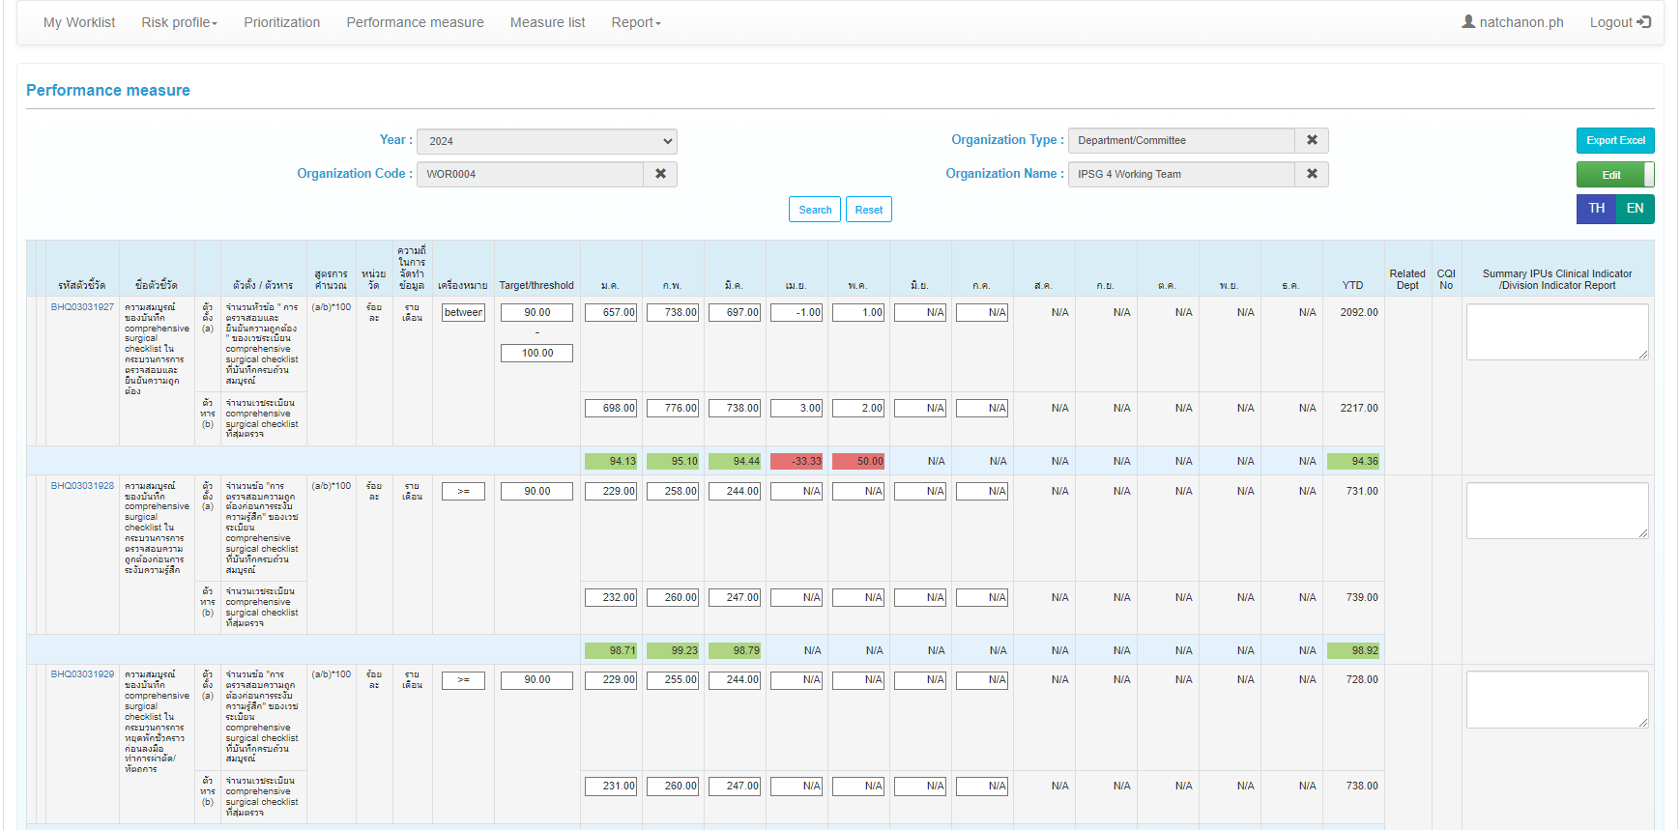This screenshot has height=830, width=1680.
Task: Open My Worklist
Action: 79,22
